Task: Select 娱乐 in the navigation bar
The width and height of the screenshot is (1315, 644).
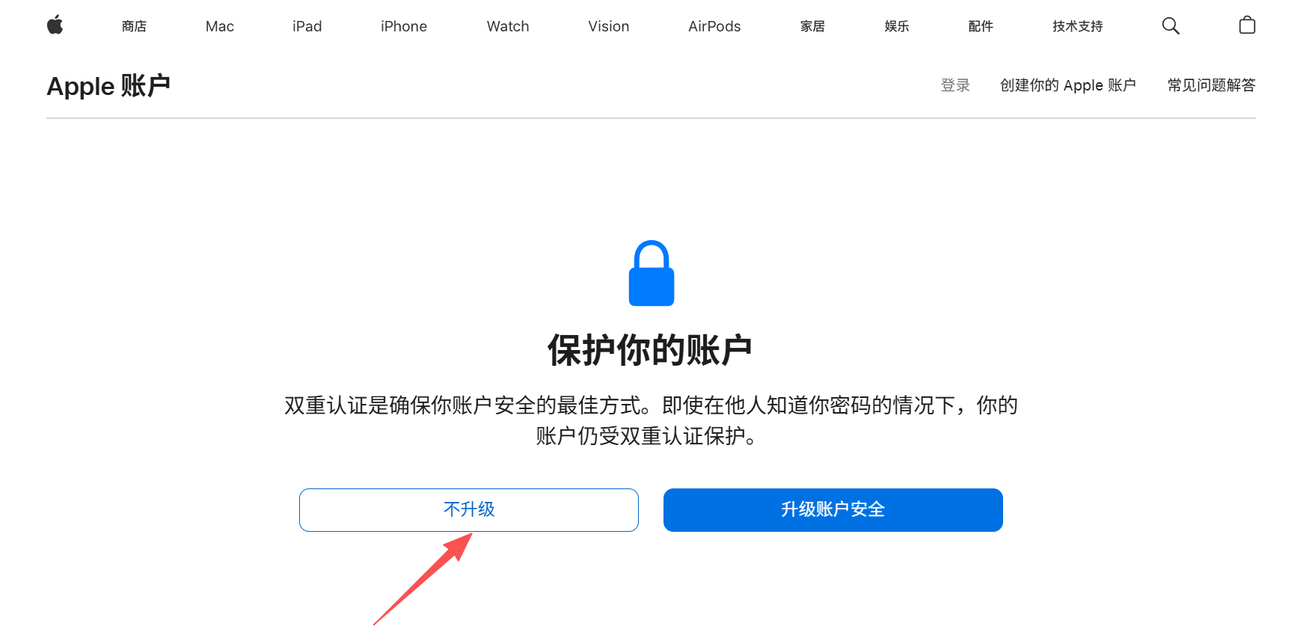Action: click(x=897, y=26)
